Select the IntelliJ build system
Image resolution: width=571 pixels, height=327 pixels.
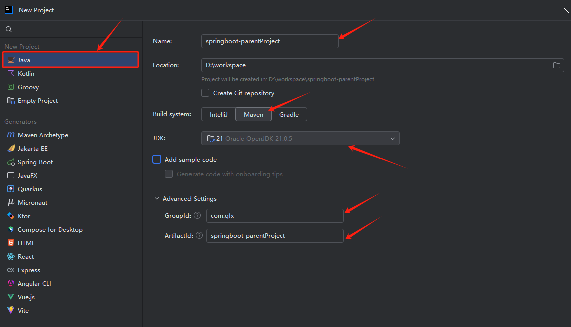click(x=218, y=115)
